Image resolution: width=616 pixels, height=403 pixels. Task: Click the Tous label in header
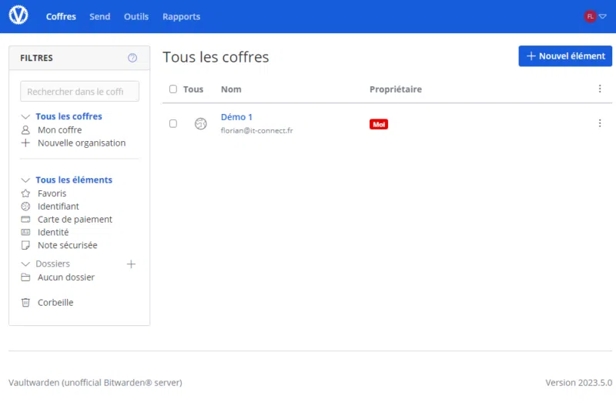[x=193, y=89]
